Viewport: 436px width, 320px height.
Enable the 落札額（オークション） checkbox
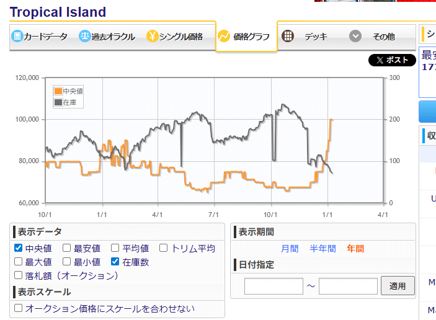(19, 275)
